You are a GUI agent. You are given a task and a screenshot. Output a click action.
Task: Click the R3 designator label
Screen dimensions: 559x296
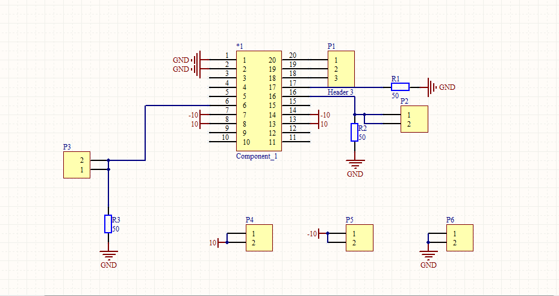(x=116, y=220)
